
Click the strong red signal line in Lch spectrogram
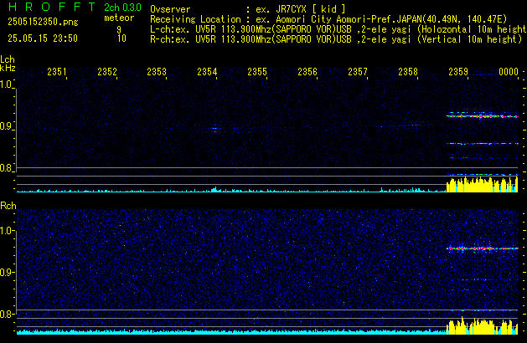(483, 116)
